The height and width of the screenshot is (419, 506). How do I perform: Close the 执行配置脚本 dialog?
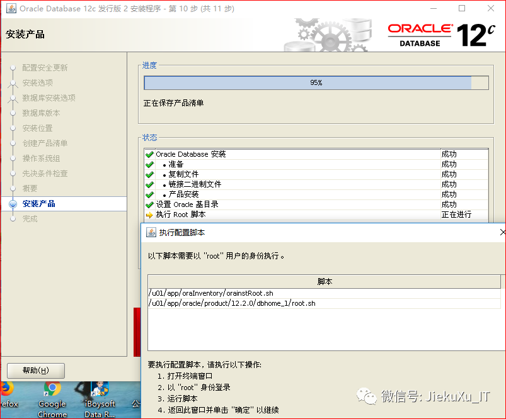point(502,232)
